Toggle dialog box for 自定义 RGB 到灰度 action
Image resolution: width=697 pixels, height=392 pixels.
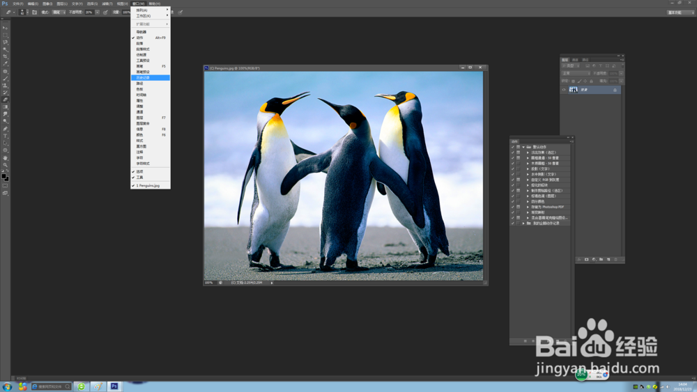519,180
